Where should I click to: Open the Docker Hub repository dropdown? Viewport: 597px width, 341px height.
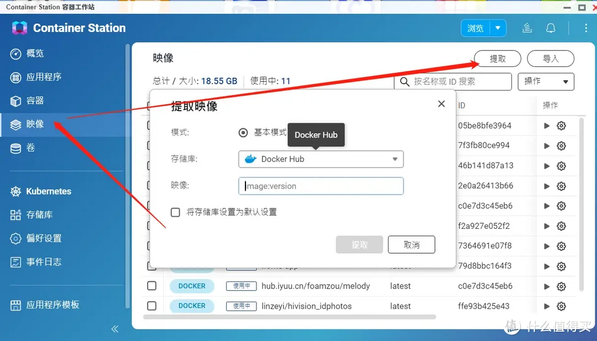tap(321, 159)
